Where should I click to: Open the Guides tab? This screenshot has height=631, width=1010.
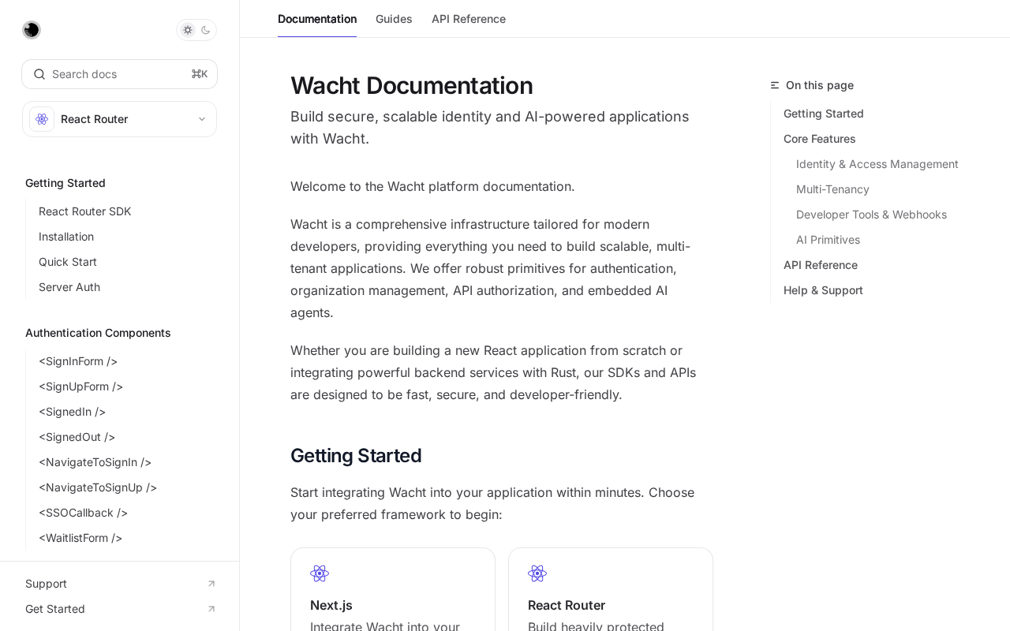pos(394,19)
